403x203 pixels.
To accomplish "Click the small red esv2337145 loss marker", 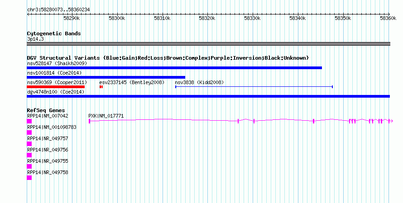I will point(101,87).
